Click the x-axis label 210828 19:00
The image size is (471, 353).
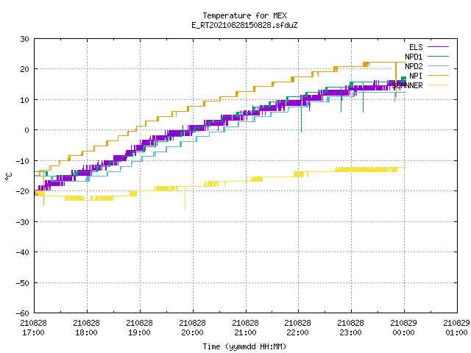pyautogui.click(x=139, y=328)
